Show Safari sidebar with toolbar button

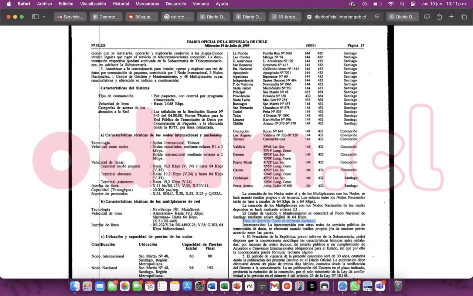coord(35,17)
